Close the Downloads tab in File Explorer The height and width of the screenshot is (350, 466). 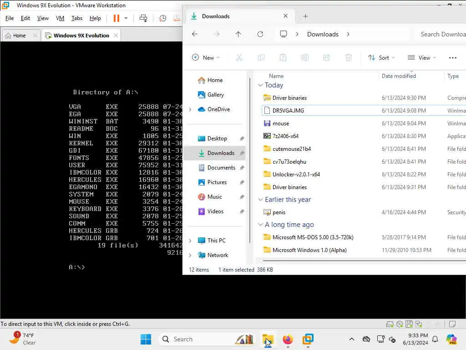pos(286,16)
